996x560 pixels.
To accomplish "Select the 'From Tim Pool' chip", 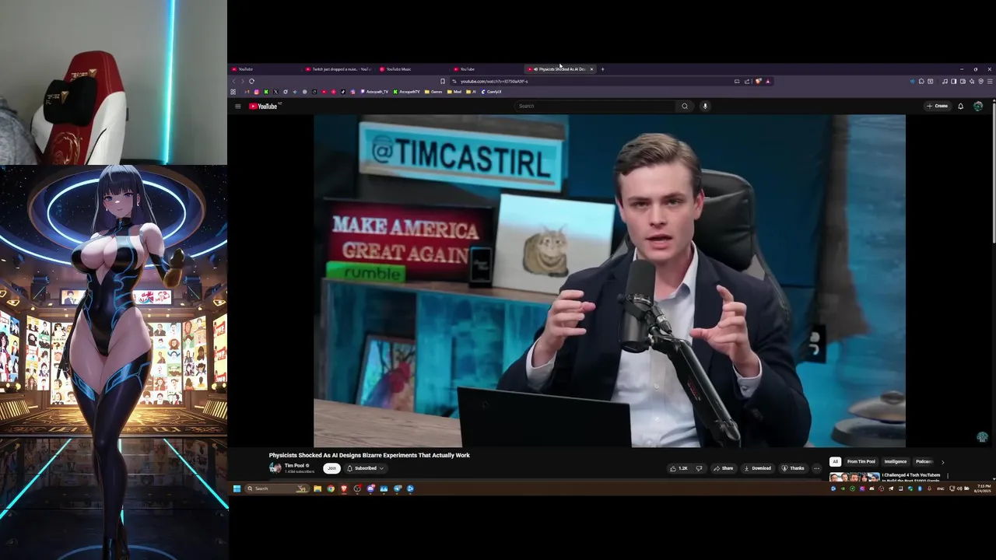I will [x=861, y=461].
